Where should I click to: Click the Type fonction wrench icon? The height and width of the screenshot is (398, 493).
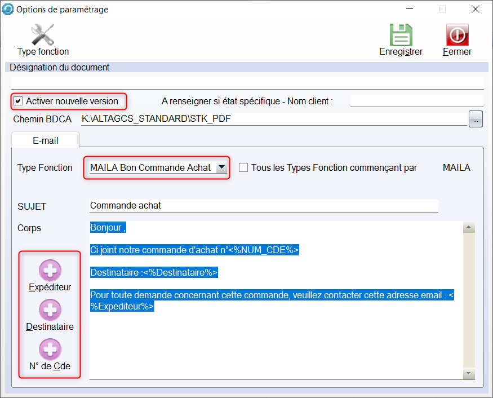pos(43,34)
